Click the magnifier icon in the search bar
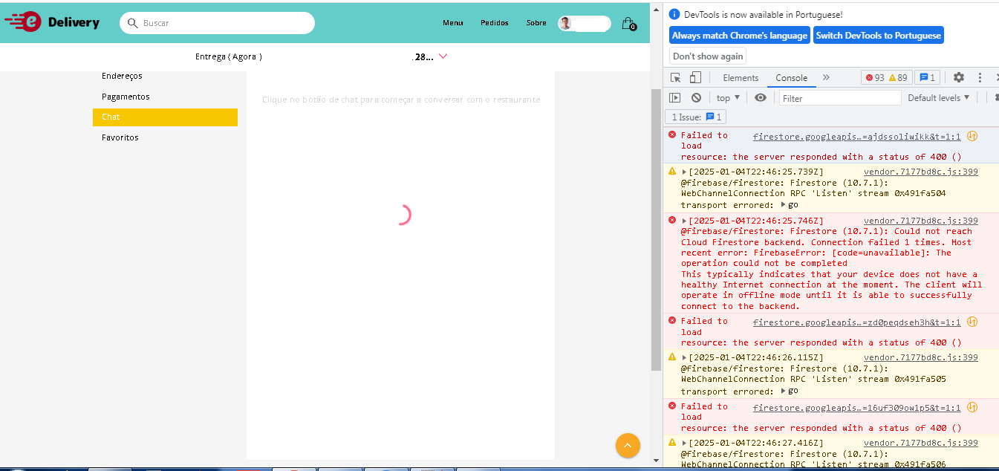This screenshot has width=999, height=471. (133, 23)
